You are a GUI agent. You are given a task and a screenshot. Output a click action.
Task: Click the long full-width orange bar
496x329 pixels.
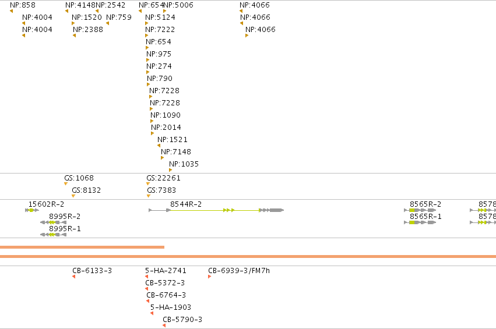[248, 256]
